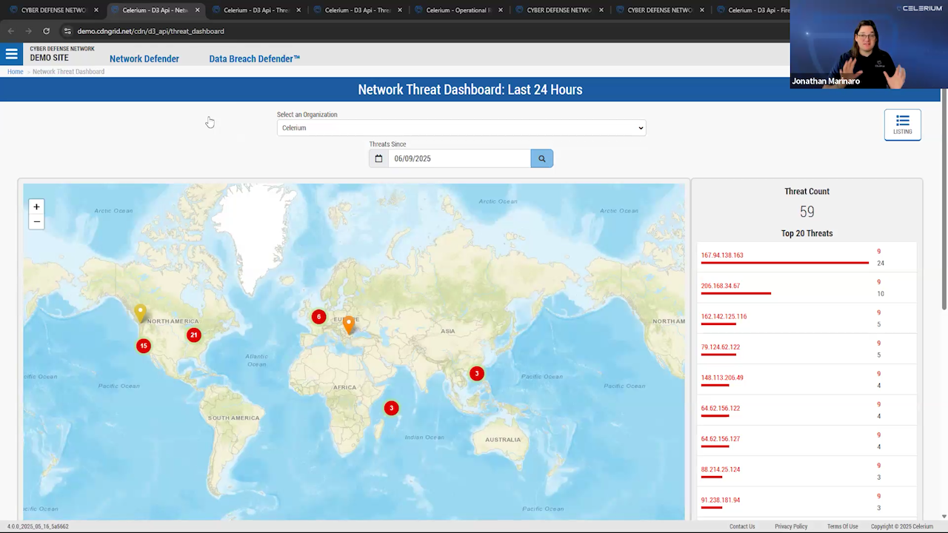Reload the page in the browser

[46, 31]
